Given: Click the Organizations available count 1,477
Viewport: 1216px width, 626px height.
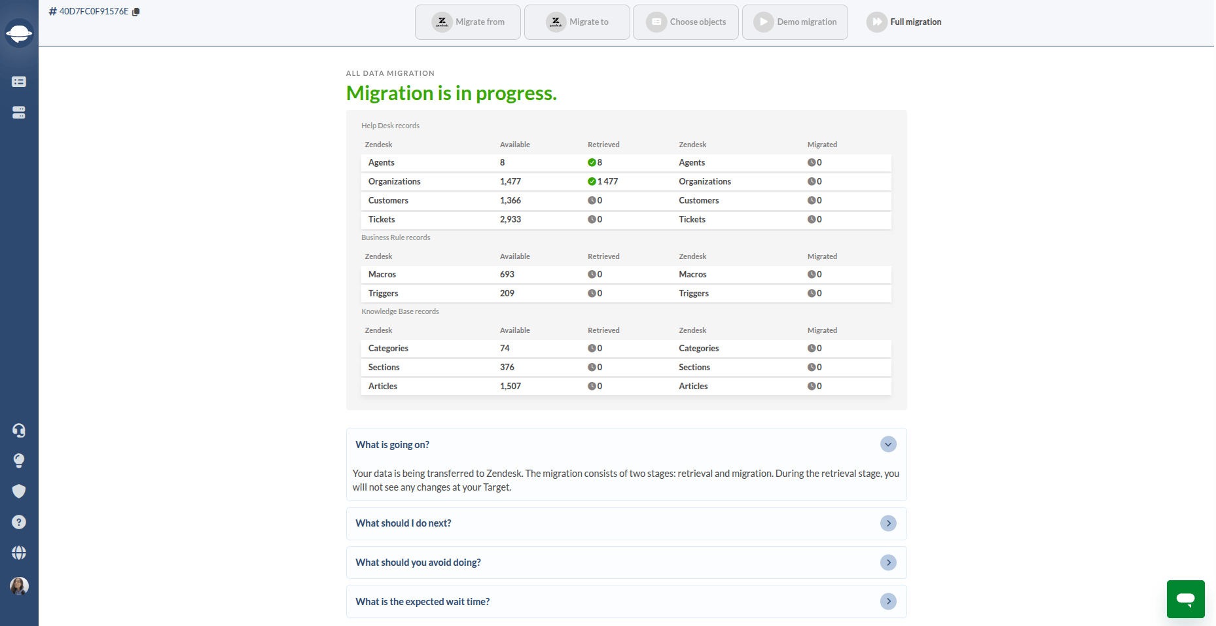Looking at the screenshot, I should 510,181.
